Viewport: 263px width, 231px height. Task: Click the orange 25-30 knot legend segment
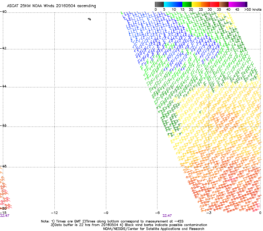pos(205,4)
